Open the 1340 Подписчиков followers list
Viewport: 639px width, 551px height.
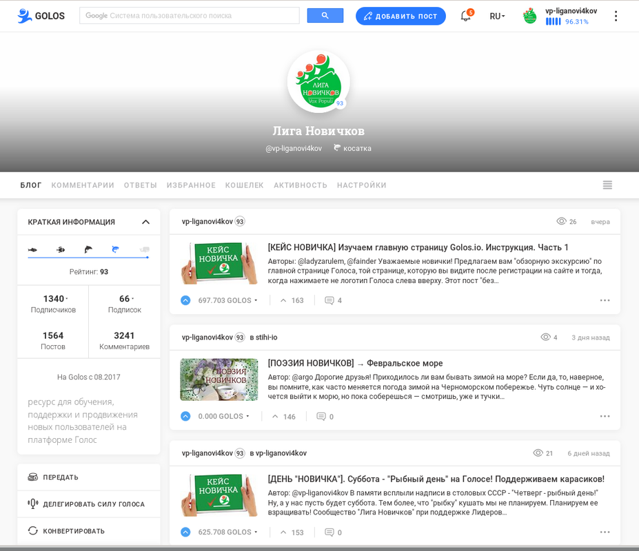53,304
